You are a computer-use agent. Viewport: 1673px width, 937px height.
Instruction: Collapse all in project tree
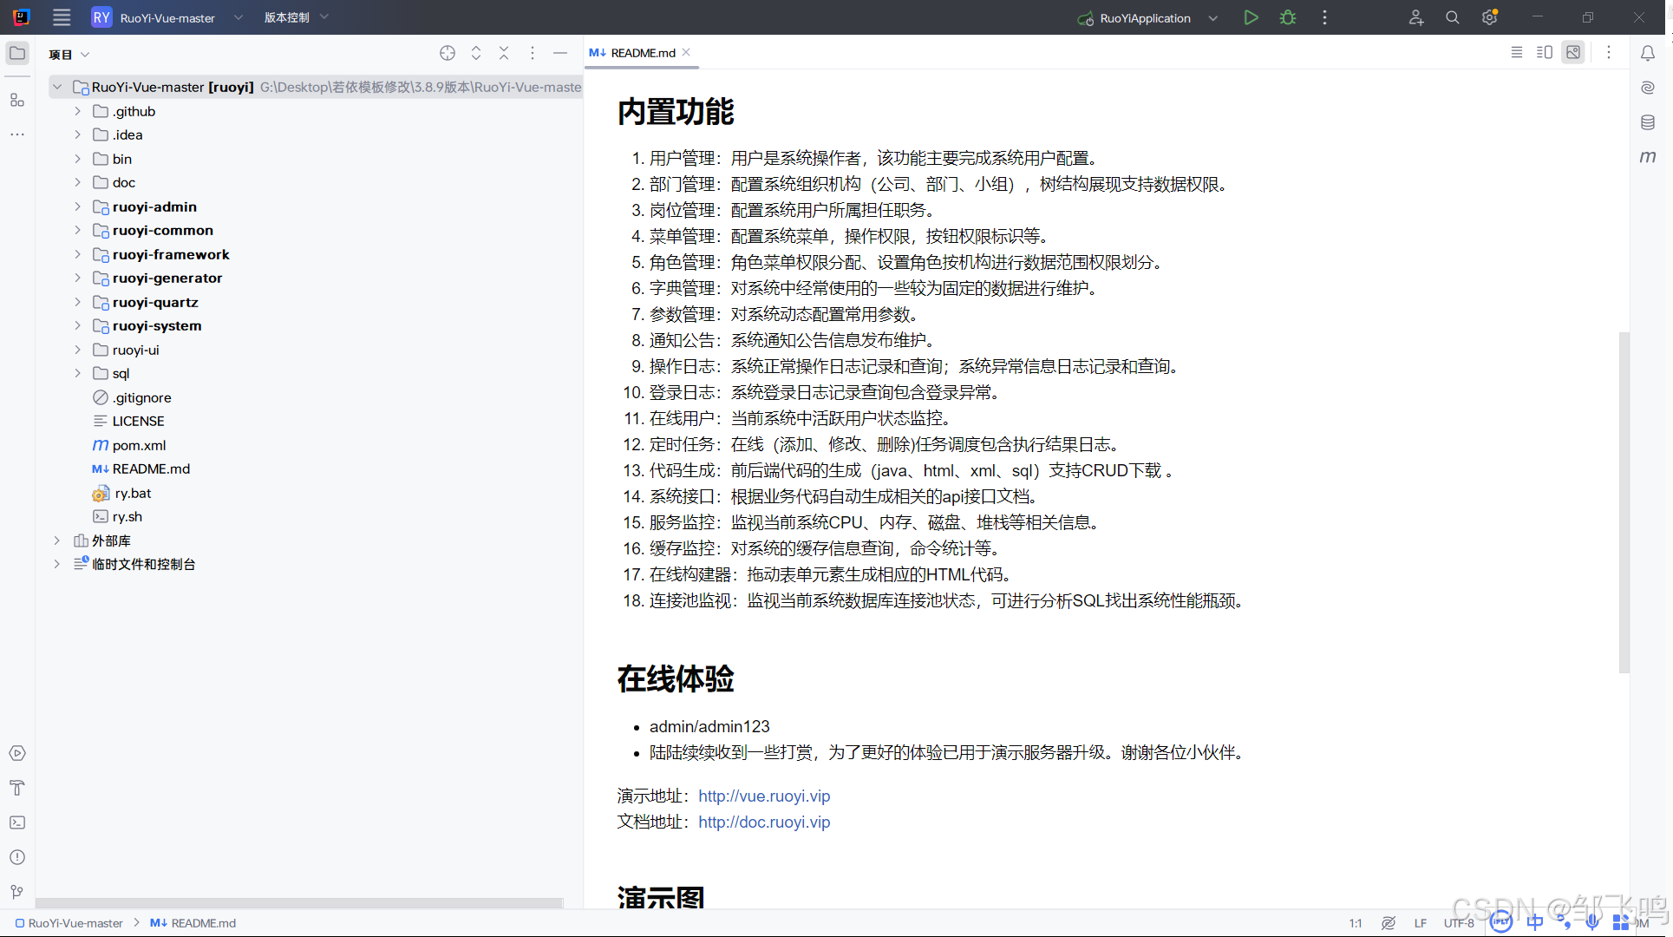tap(504, 53)
